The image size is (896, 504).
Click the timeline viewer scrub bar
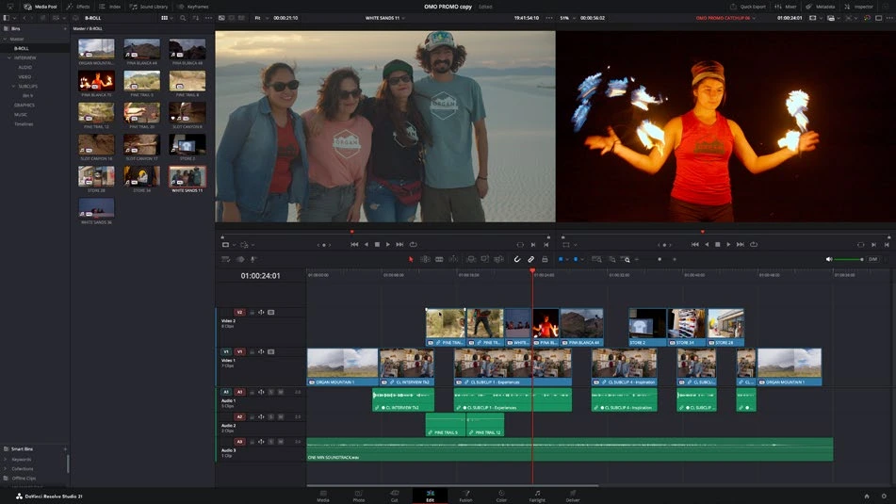tap(725, 232)
